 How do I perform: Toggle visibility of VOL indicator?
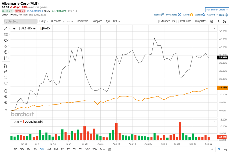click(18, 122)
